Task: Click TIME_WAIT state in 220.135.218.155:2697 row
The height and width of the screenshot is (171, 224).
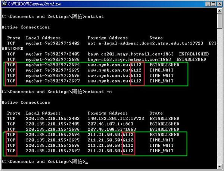Action: (162, 151)
